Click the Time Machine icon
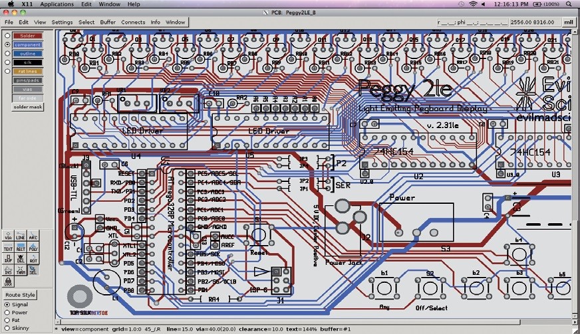This screenshot has width=580, height=334. coord(461,4)
